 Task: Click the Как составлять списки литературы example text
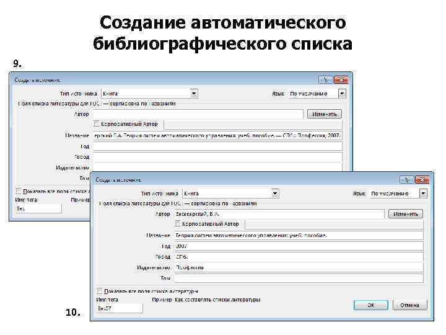pyautogui.click(x=217, y=300)
